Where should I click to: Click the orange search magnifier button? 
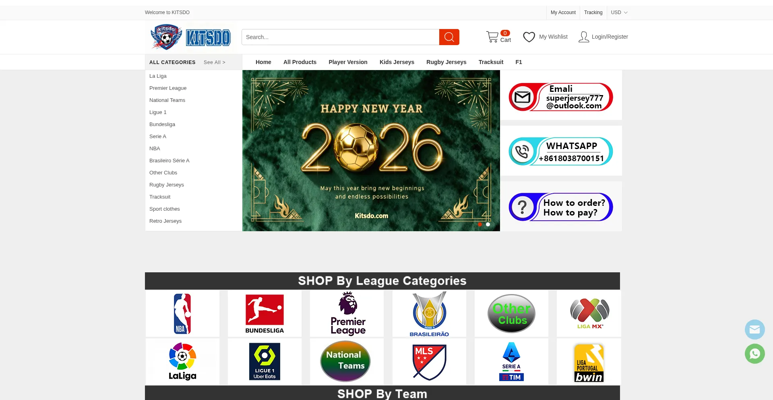pyautogui.click(x=449, y=37)
